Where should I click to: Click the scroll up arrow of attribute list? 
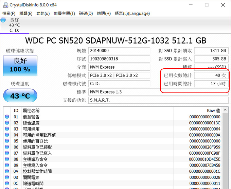225,110
